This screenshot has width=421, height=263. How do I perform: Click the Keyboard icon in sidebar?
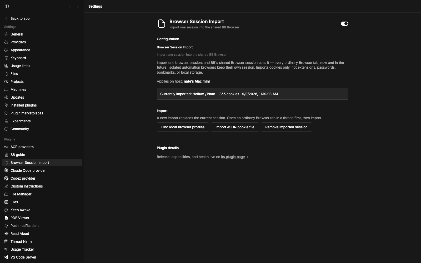(6, 58)
